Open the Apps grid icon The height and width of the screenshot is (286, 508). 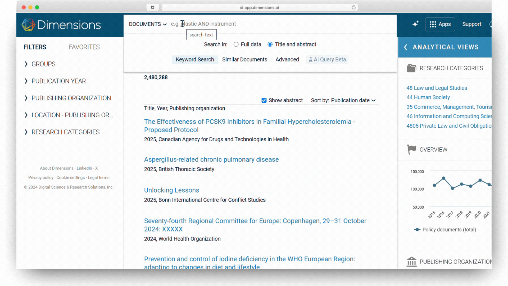point(433,24)
